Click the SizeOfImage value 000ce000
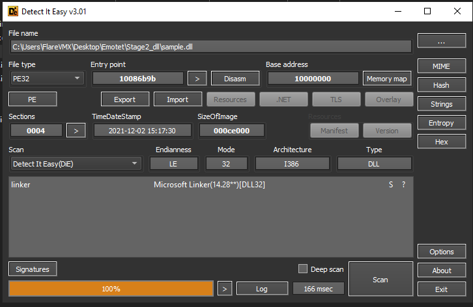Image resolution: width=473 pixels, height=307 pixels. pos(232,131)
